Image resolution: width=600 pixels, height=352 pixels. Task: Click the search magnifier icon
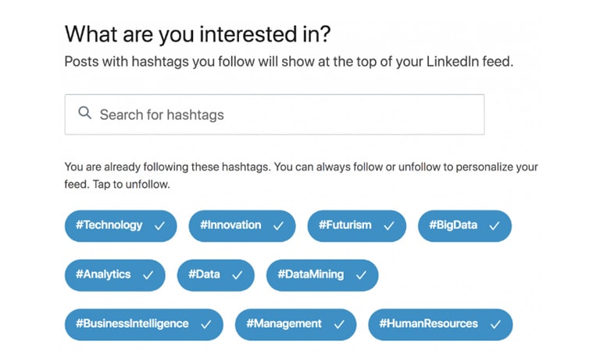coord(84,113)
